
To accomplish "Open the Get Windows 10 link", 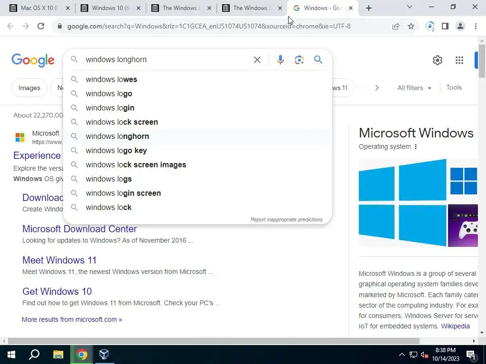I will (57, 291).
